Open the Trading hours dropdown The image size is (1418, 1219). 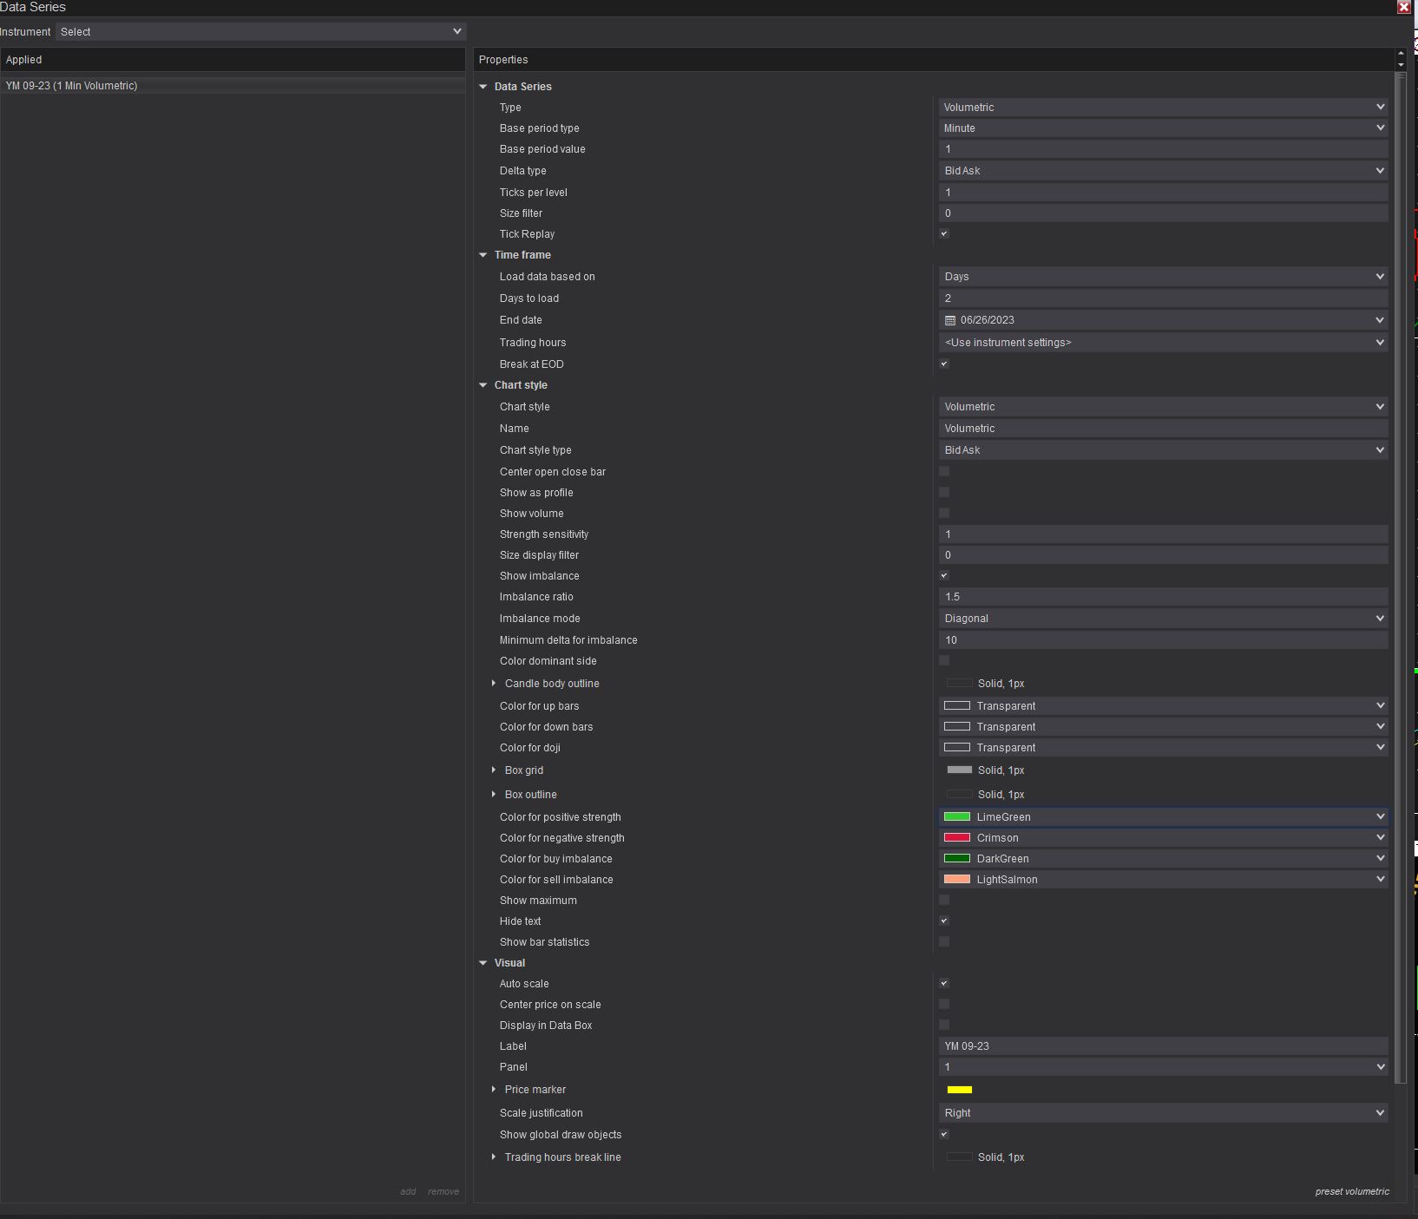click(1163, 343)
